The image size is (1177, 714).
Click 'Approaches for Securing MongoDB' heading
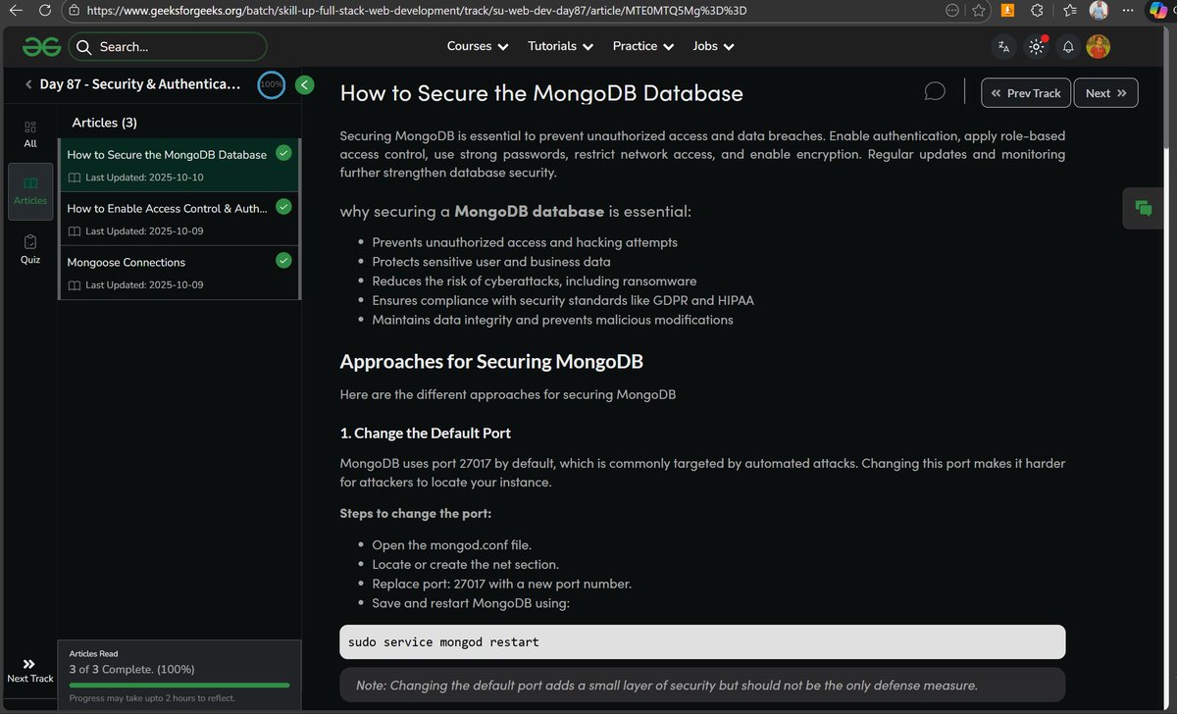click(491, 361)
